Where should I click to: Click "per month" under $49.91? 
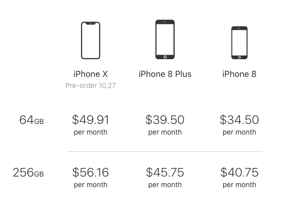tap(91, 132)
